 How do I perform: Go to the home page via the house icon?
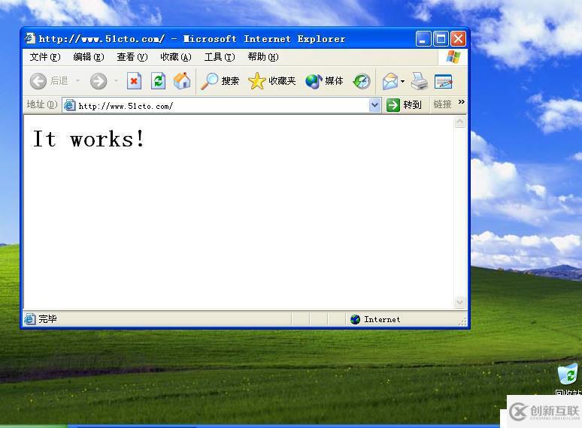click(182, 81)
